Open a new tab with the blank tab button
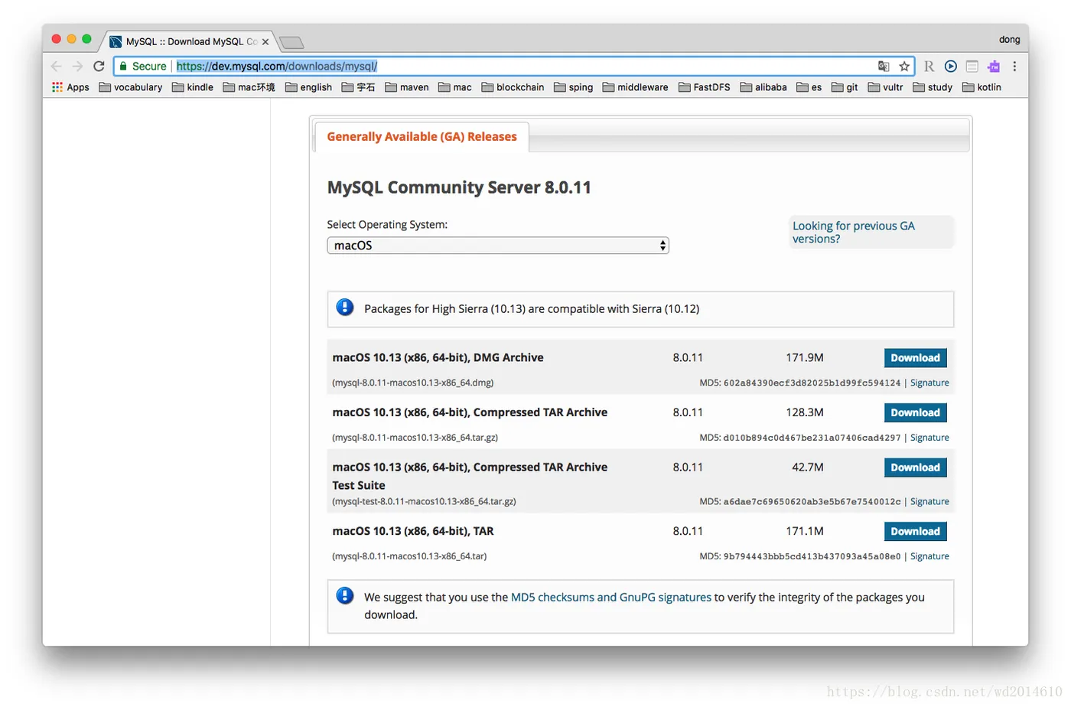This screenshot has width=1071, height=707. coord(291,42)
